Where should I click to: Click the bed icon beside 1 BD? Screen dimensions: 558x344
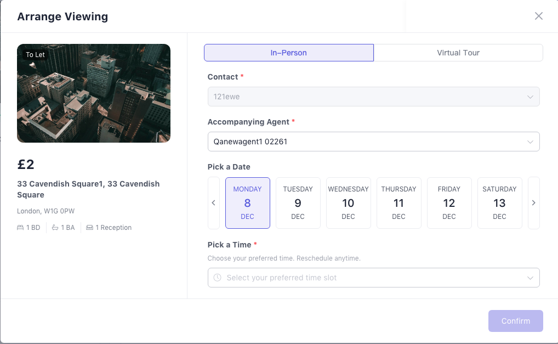pyautogui.click(x=21, y=228)
